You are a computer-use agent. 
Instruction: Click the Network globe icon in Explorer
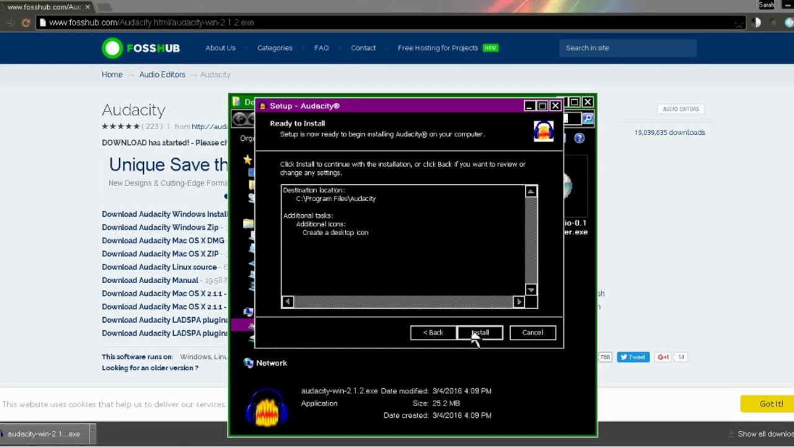(249, 363)
